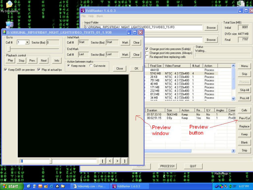Select the 01:57:33.10 duration cell row
Image resolution: width=253 pixels, height=190 pixels.
[x=190, y=114]
